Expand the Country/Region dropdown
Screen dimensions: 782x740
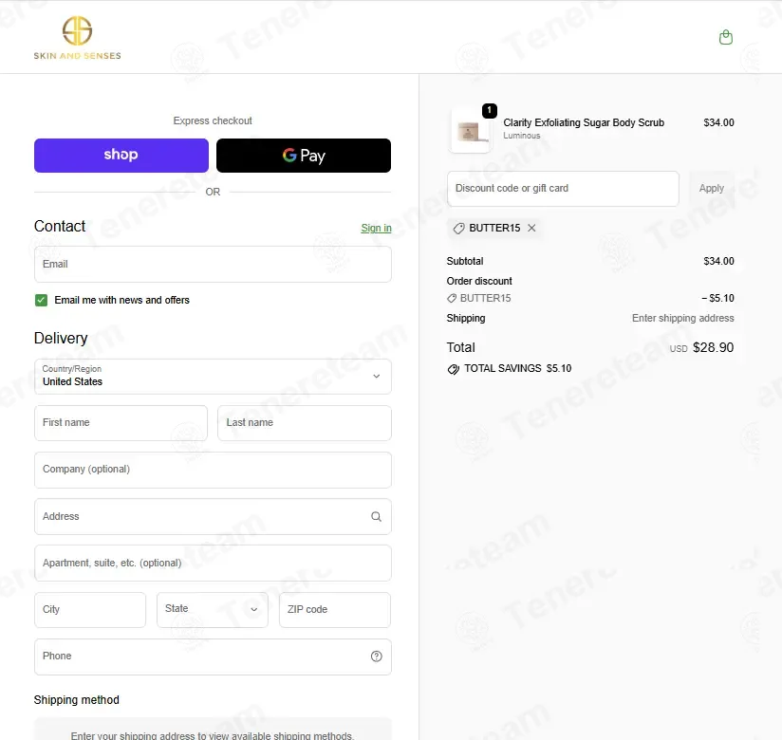[x=213, y=377]
